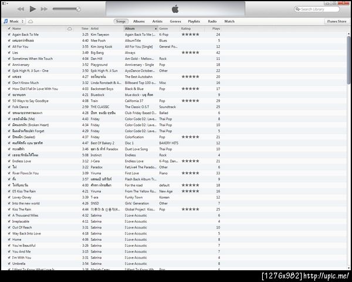Click the BAKERY HITS genre cell
Image resolution: width=352 pixels, height=282 pixels.
(x=168, y=143)
